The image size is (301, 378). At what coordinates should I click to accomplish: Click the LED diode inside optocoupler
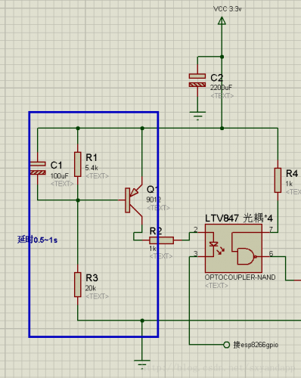point(214,244)
